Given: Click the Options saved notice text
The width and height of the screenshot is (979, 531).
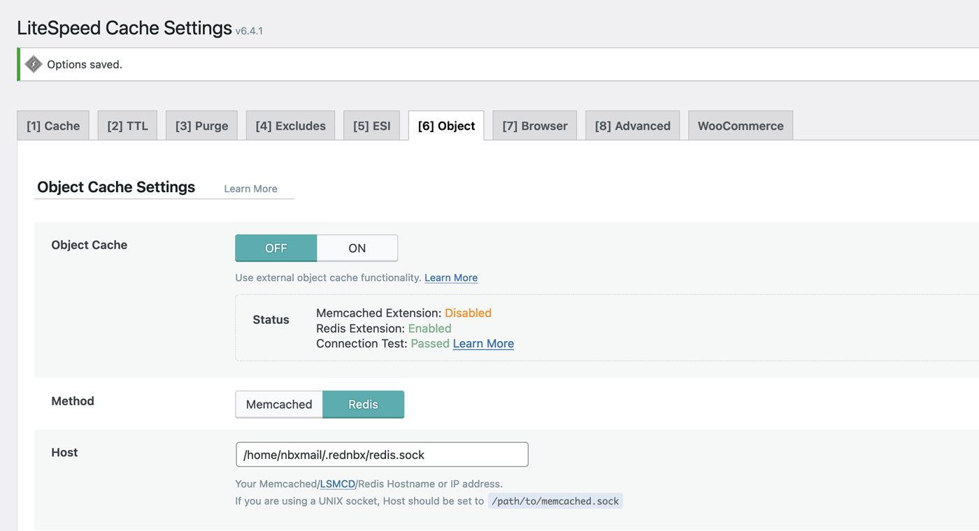Looking at the screenshot, I should pyautogui.click(x=85, y=64).
